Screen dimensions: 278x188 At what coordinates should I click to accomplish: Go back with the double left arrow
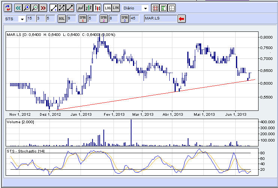18,8
